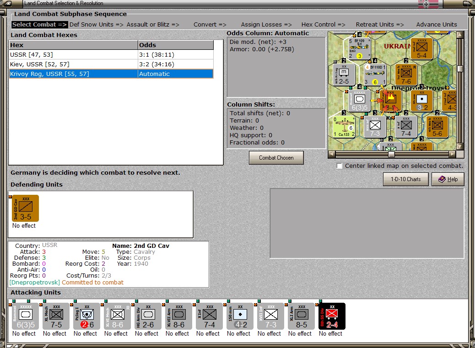
Task: Open Help
Action: (448, 179)
